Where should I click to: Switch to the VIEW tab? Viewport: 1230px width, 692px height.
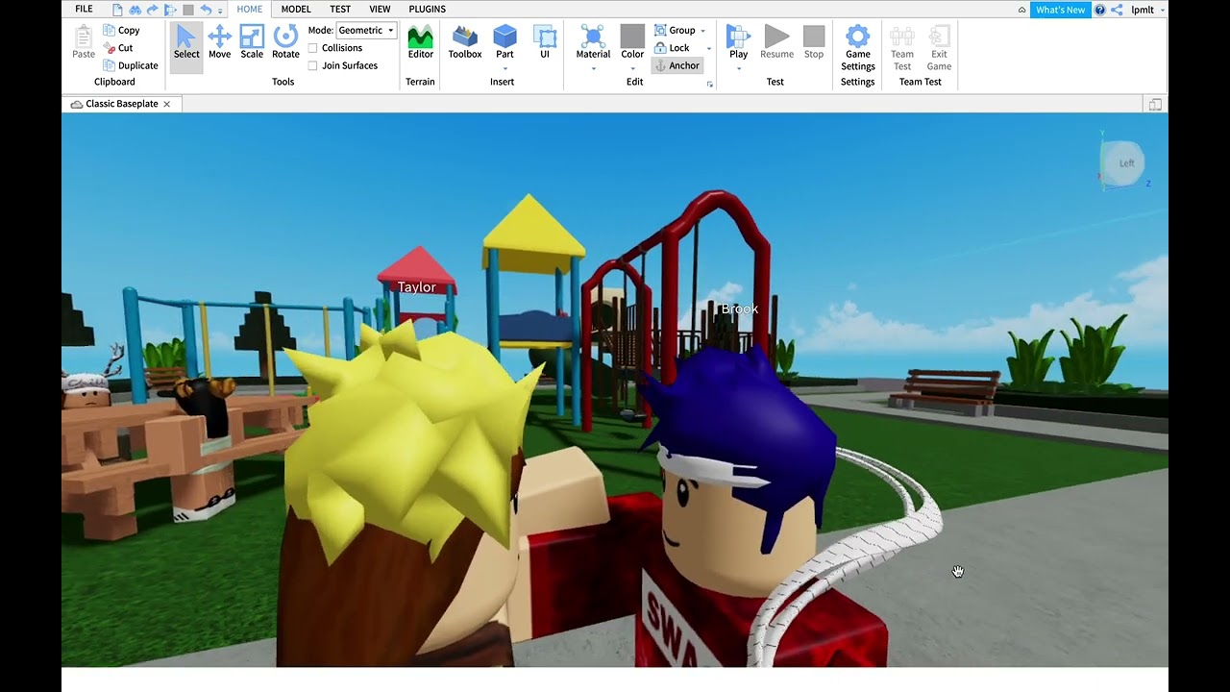point(381,10)
